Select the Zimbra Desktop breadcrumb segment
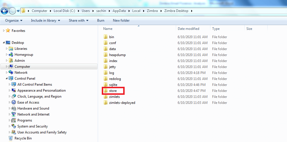Image resolution: width=287 pixels, height=142 pixels. tap(176, 11)
